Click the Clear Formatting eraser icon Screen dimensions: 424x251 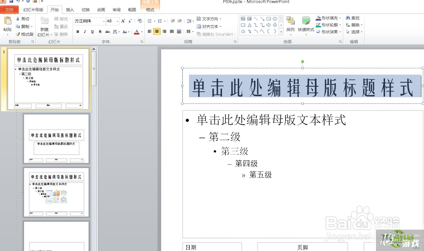click(140, 21)
